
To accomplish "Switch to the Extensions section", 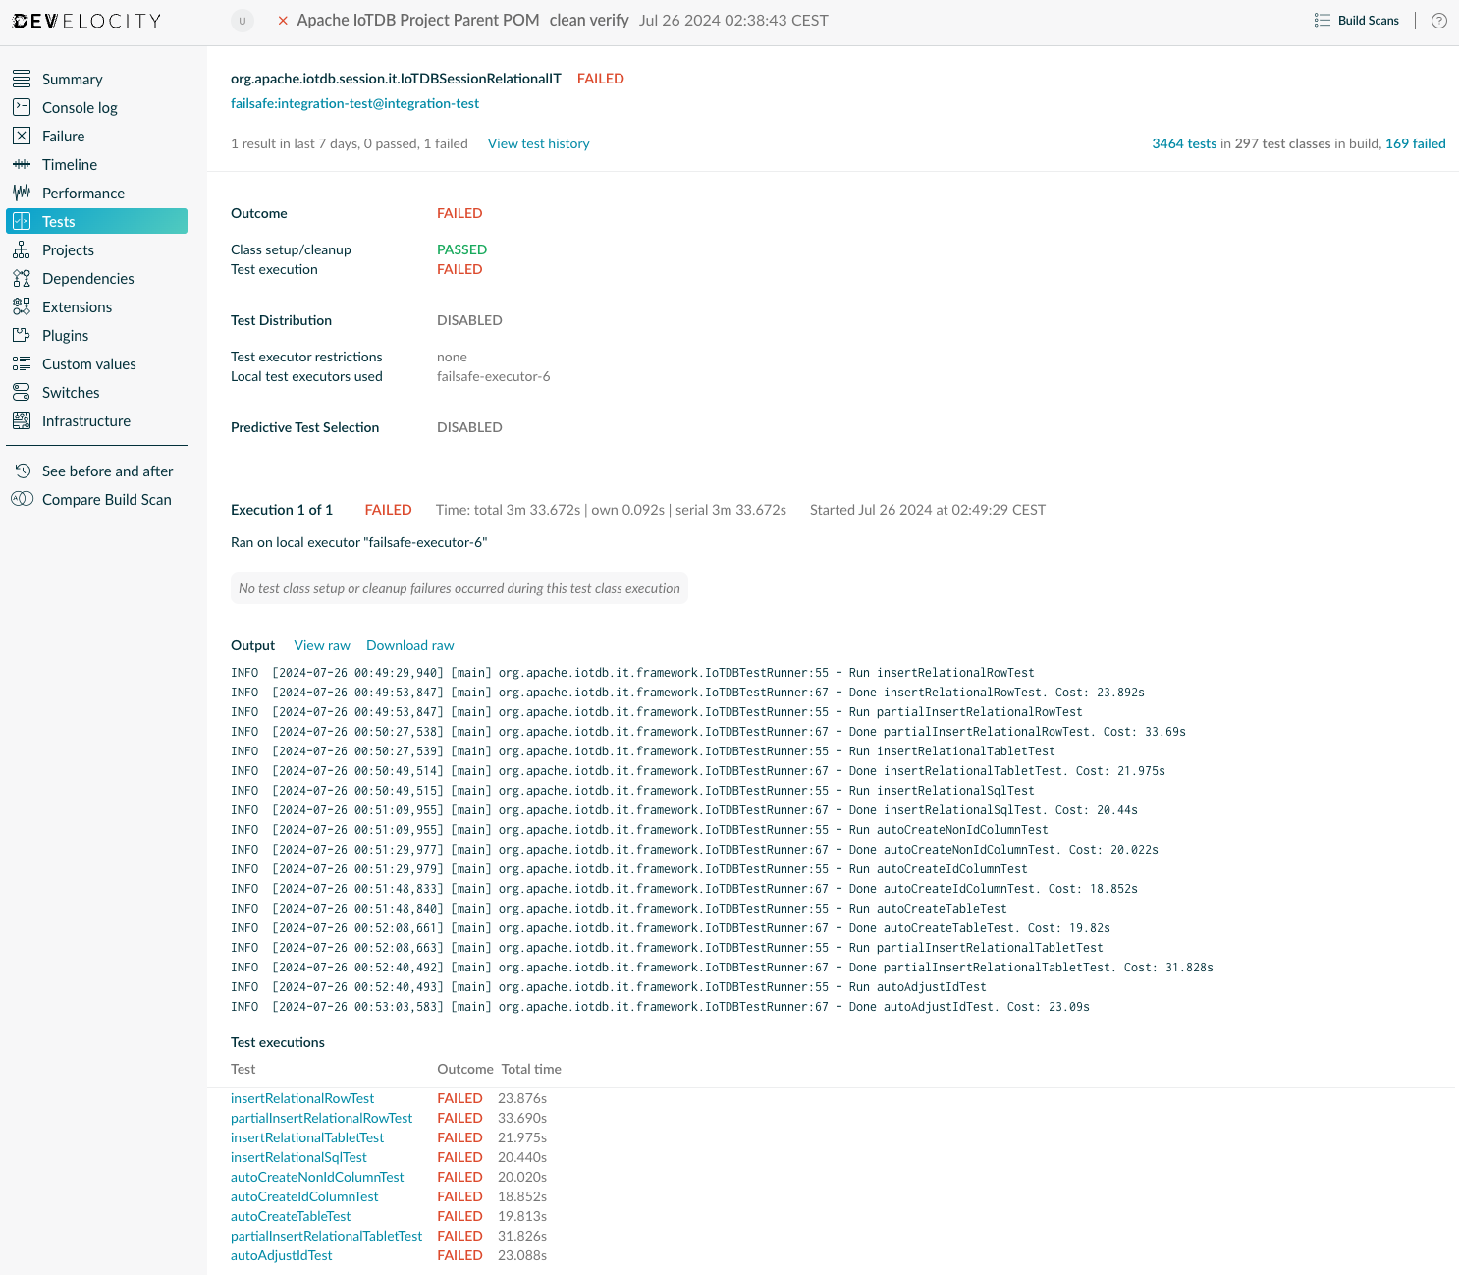I will (78, 306).
